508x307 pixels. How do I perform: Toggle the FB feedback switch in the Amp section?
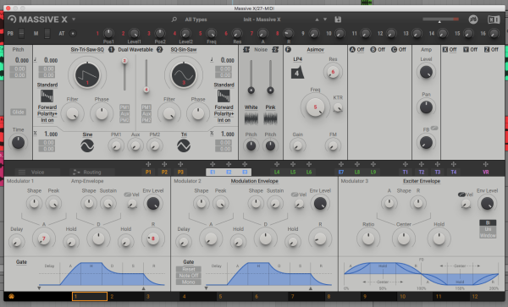[x=434, y=128]
